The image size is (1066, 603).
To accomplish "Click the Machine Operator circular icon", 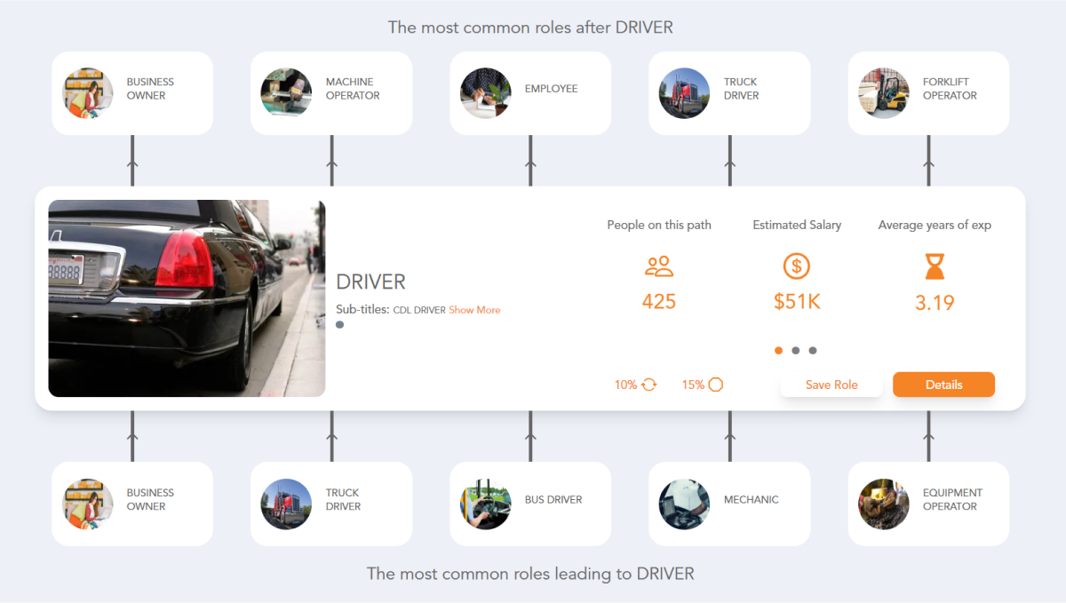I will [x=286, y=92].
